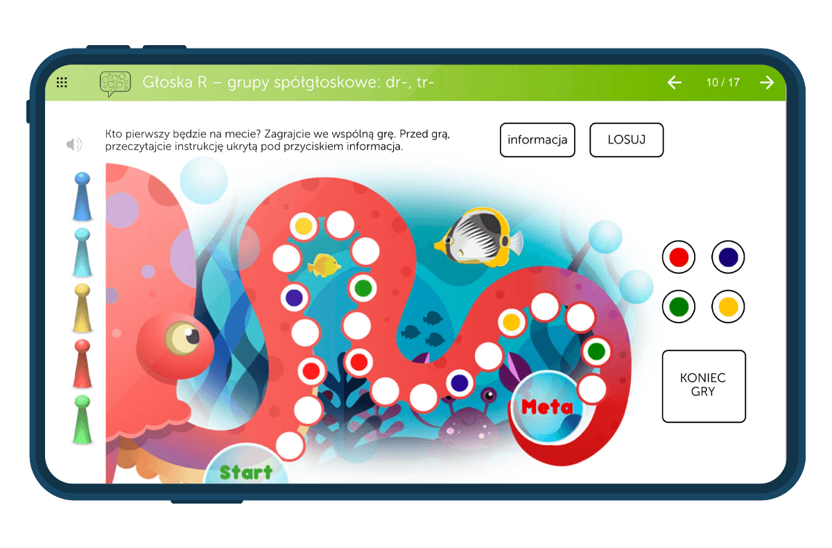The width and height of the screenshot is (832, 548).
Task: Click the KONIEC GRY button
Action: pyautogui.click(x=704, y=386)
